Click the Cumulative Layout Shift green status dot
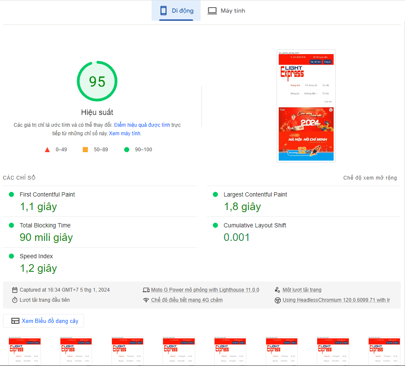The image size is (405, 366). (215, 225)
